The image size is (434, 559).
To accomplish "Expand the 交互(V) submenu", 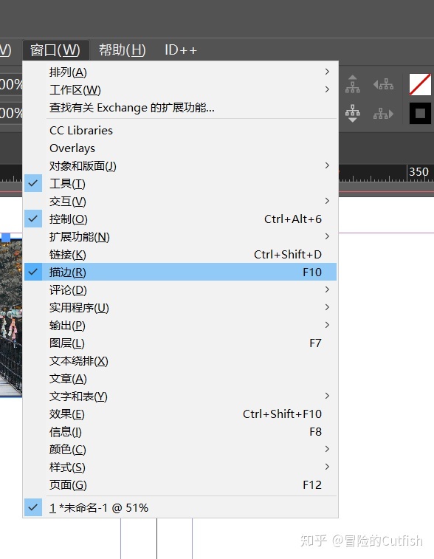I will click(180, 202).
